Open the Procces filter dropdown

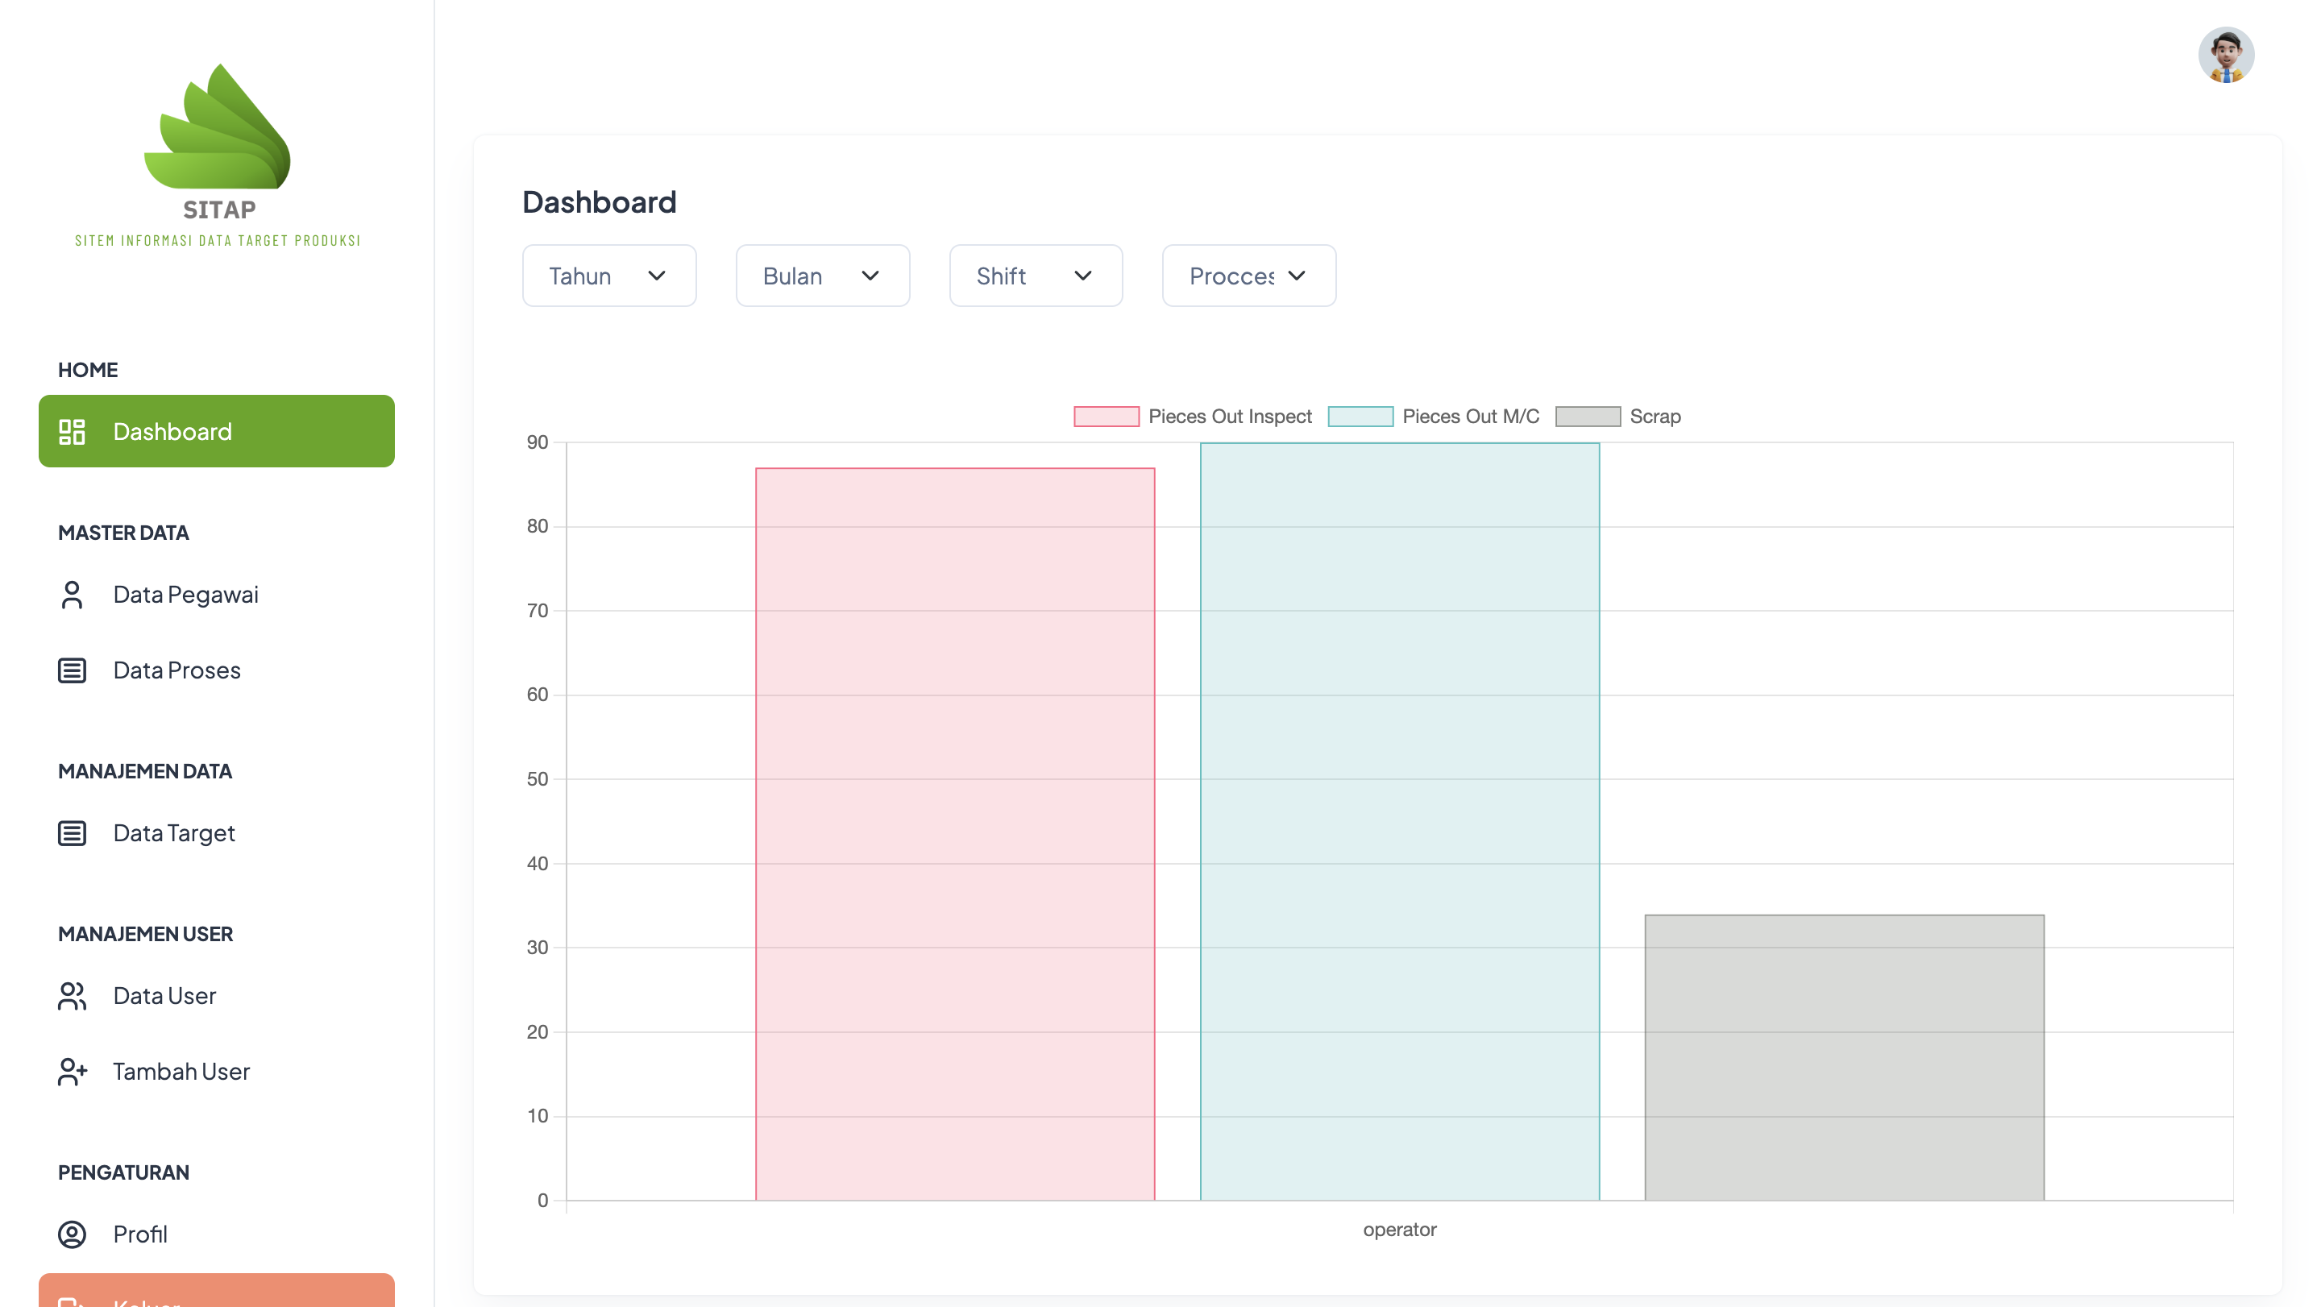1248,276
